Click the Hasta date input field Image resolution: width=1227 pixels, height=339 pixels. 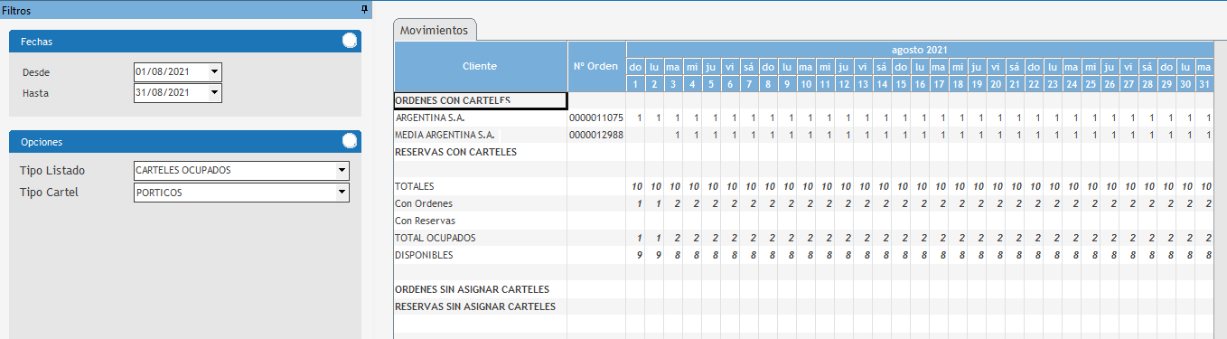(171, 92)
